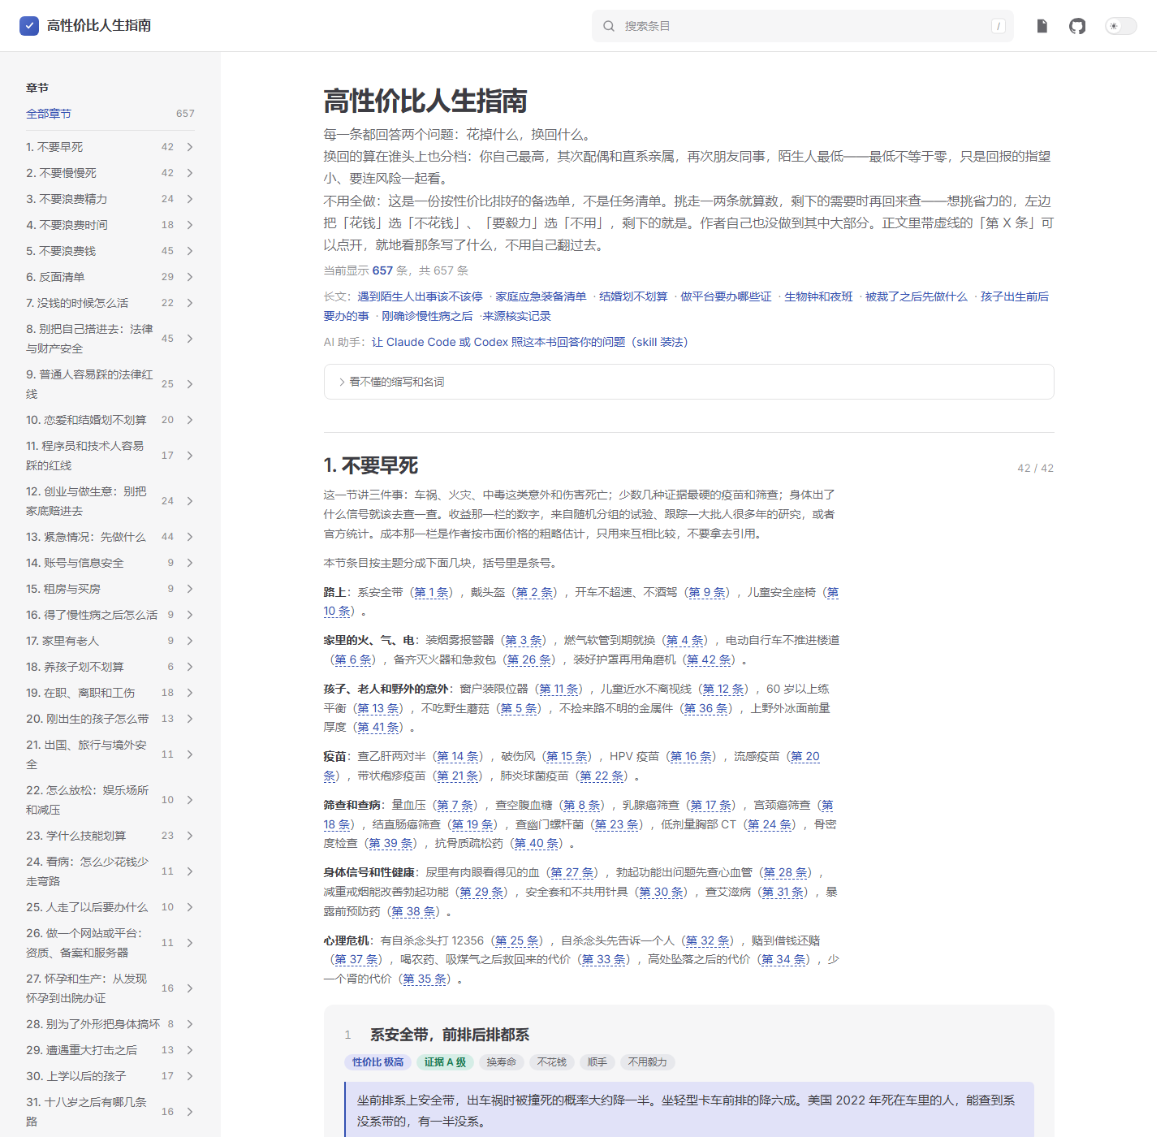Follow the 第 1 条 seat belt reference
This screenshot has width=1169, height=1137.
pos(433,592)
